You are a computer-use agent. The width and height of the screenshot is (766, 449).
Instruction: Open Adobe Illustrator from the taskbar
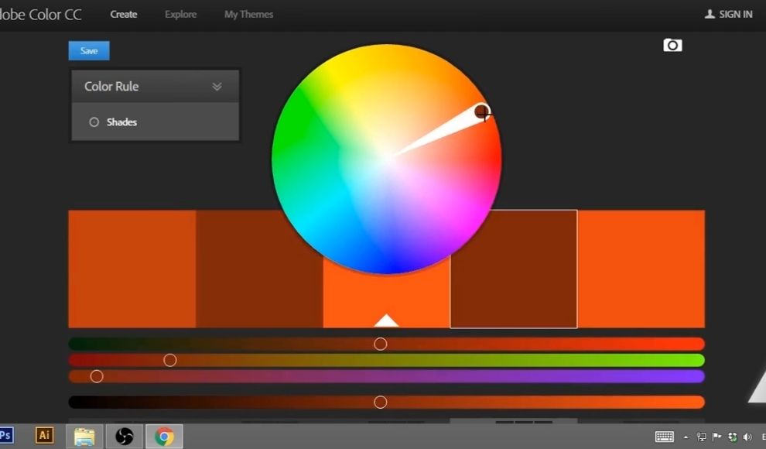click(45, 436)
